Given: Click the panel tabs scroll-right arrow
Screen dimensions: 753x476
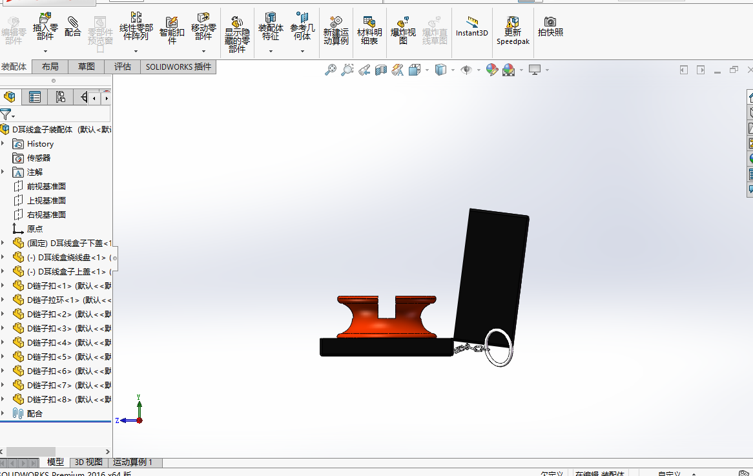Looking at the screenshot, I should [x=107, y=98].
